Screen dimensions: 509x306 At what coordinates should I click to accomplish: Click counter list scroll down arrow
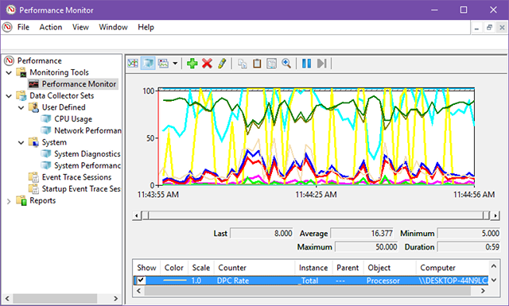494,280
